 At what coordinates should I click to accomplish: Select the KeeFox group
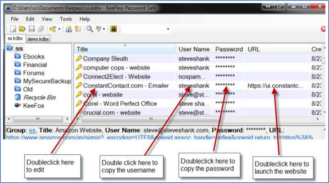pos(34,106)
